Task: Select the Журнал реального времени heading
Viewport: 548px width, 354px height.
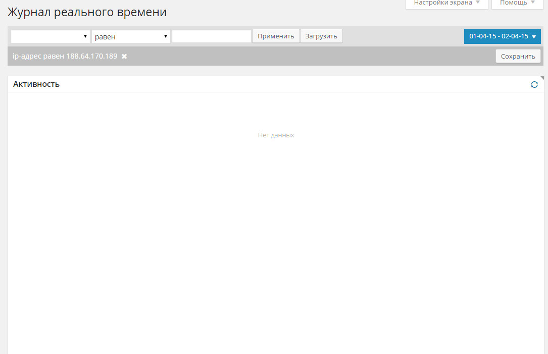Action: coord(87,12)
